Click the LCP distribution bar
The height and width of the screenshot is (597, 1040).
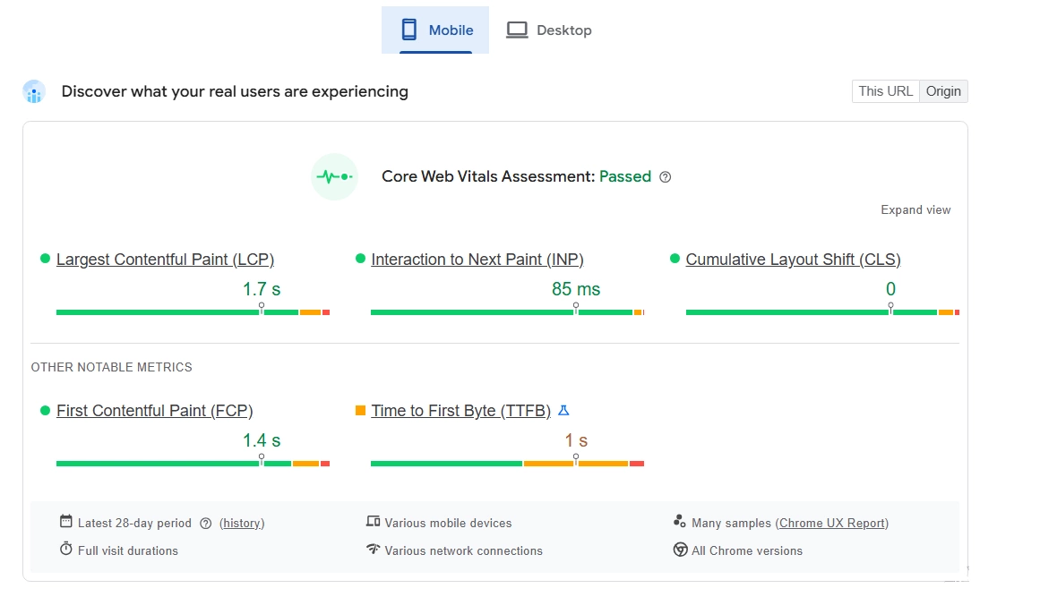[193, 312]
